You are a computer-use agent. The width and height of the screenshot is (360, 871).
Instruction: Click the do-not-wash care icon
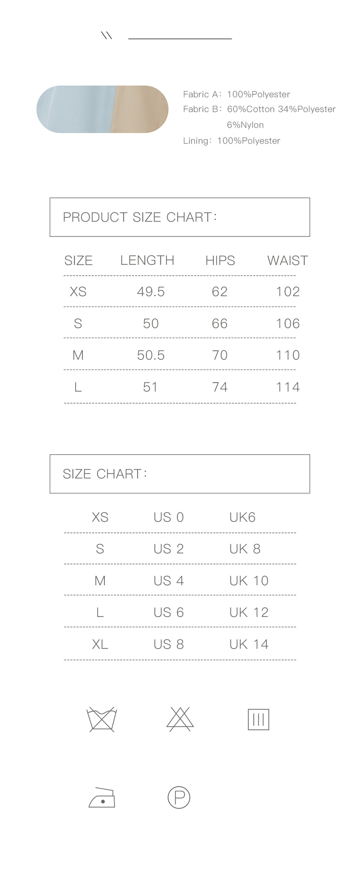[101, 720]
